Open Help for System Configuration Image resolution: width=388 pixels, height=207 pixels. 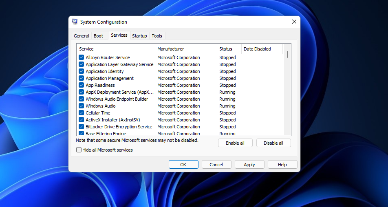pos(282,165)
